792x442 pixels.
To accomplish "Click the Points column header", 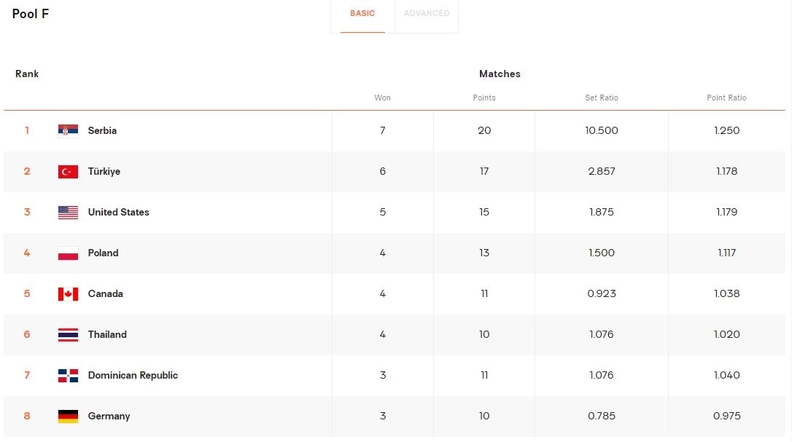I will click(484, 98).
